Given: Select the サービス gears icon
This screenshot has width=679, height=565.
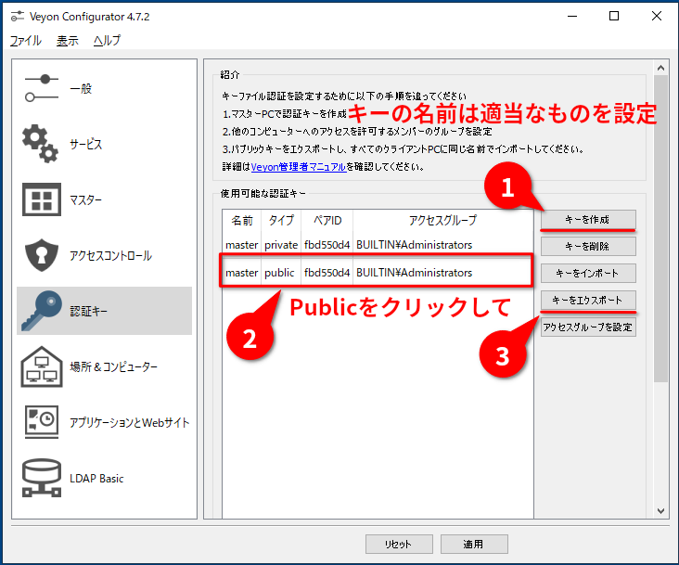Looking at the screenshot, I should [40, 144].
